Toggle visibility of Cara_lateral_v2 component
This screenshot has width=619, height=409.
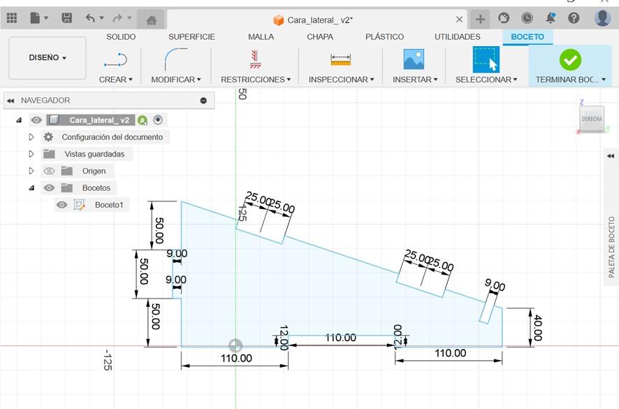coord(36,120)
